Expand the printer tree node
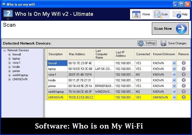The height and width of the screenshot is (135, 192). point(9,71)
